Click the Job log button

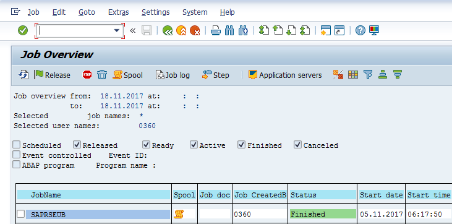pyautogui.click(x=173, y=75)
